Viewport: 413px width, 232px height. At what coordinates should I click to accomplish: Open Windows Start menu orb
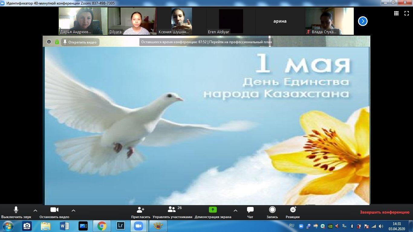[x=8, y=226]
